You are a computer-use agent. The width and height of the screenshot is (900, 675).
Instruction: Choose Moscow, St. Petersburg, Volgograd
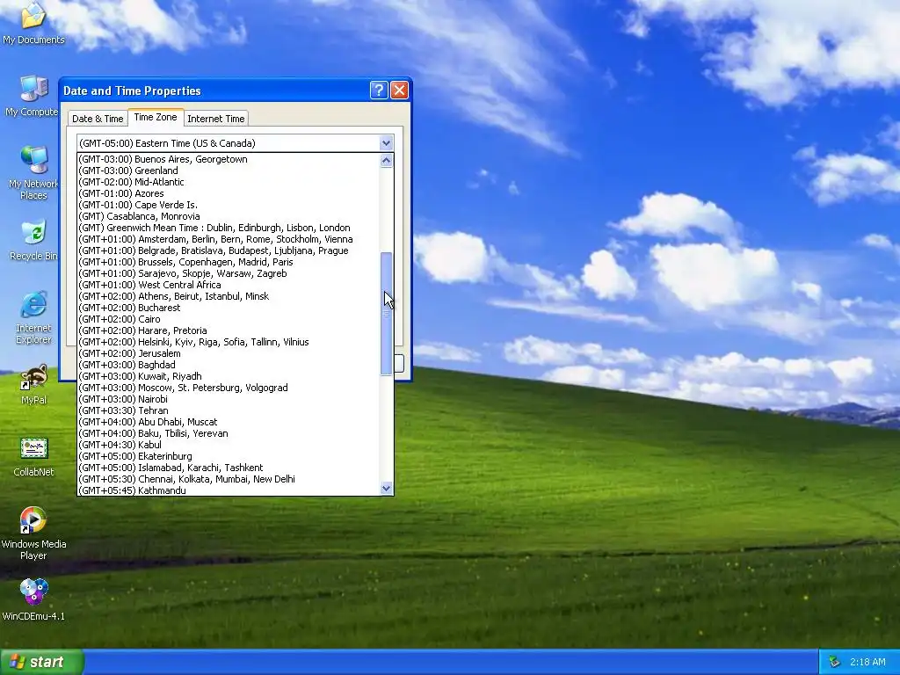(229, 388)
